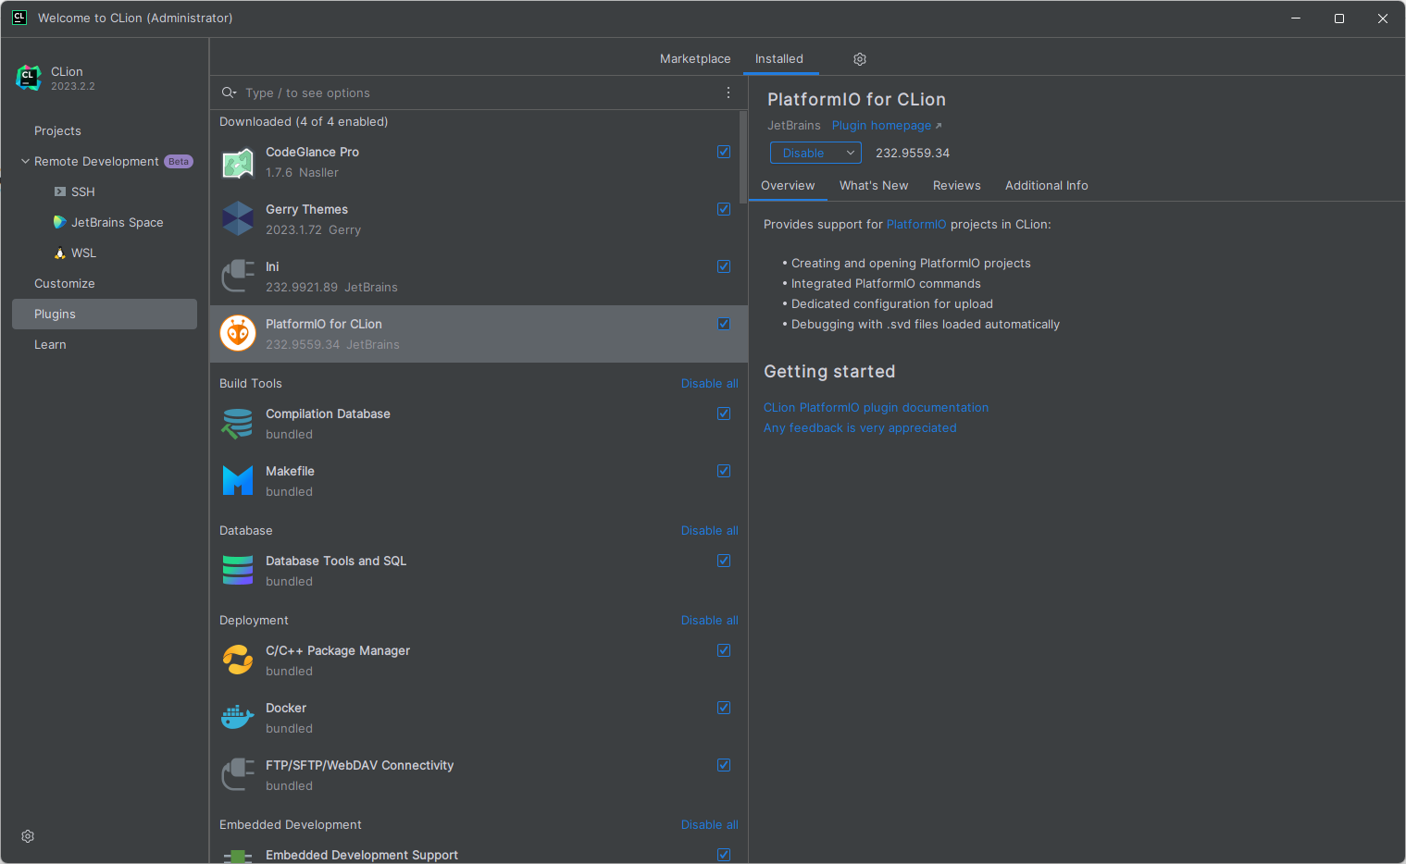The width and height of the screenshot is (1406, 864).
Task: Toggle the C/C++ Package Manager checkbox
Action: coord(724,650)
